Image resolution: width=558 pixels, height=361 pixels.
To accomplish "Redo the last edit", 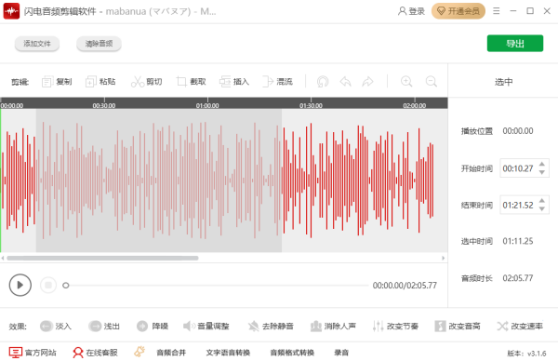I will coord(367,82).
